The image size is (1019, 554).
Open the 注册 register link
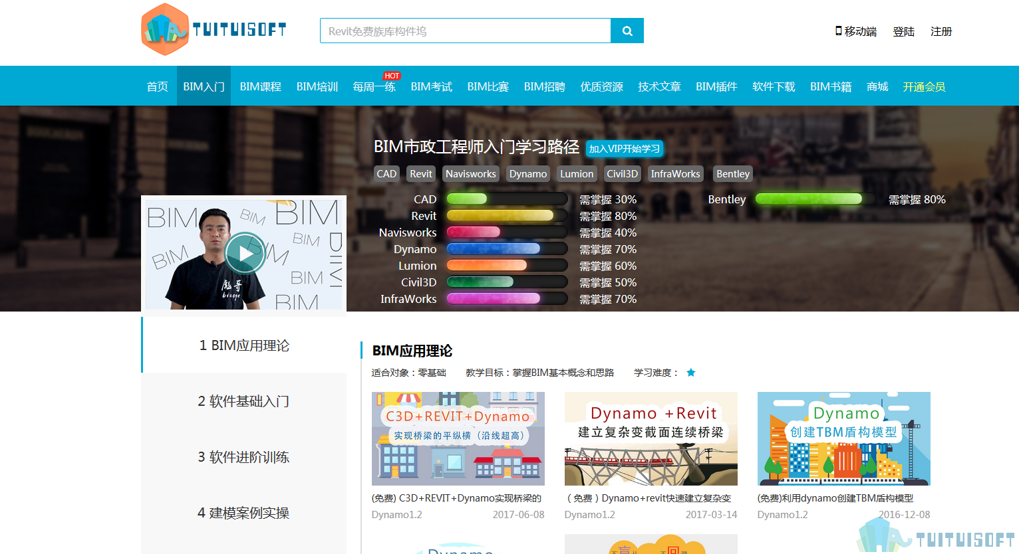point(941,31)
